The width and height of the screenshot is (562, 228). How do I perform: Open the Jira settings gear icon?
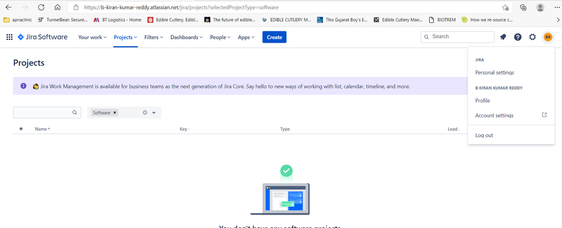click(x=533, y=37)
